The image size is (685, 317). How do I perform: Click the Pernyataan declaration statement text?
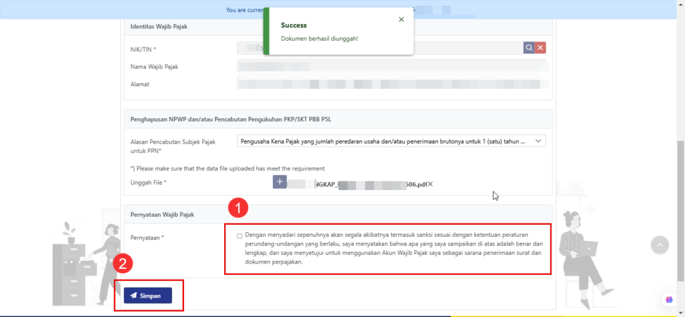pos(393,249)
